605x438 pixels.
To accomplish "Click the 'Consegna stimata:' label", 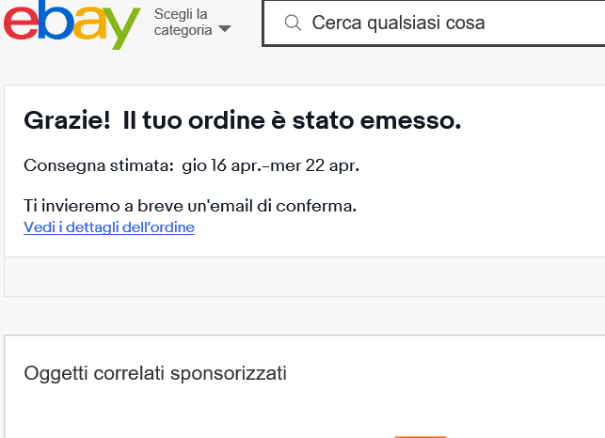I will 99,165.
